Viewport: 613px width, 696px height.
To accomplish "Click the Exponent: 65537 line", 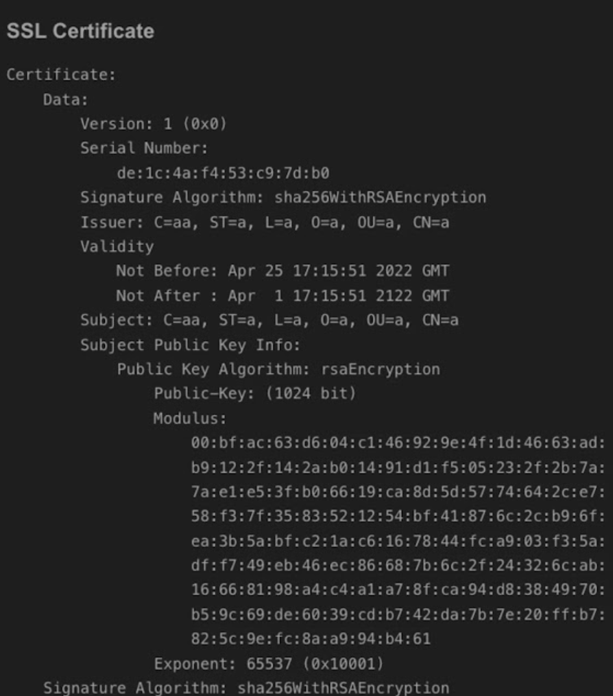I will pos(268,664).
